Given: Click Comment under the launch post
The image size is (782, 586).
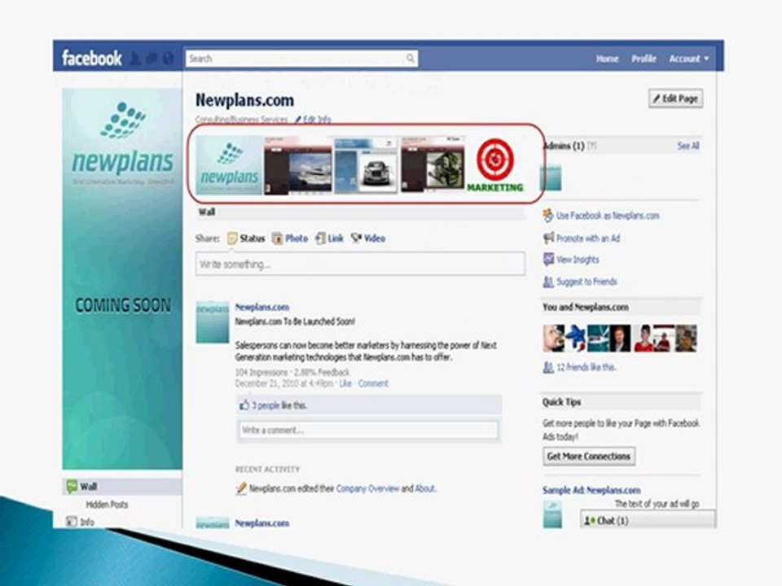Looking at the screenshot, I should (x=373, y=383).
